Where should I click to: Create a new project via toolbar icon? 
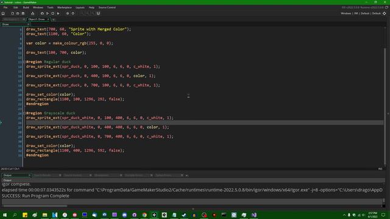tap(12, 13)
